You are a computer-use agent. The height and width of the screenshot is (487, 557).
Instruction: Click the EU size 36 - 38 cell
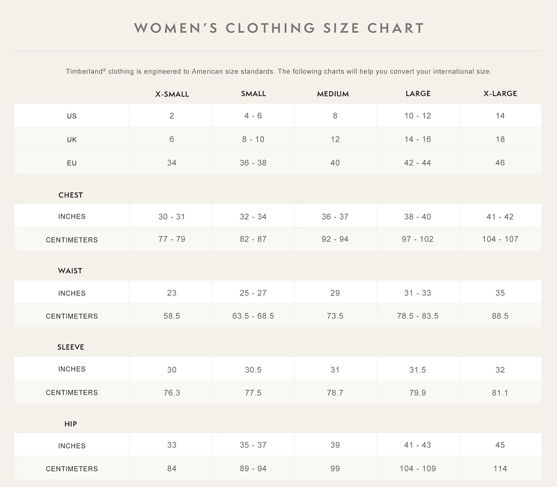(253, 163)
